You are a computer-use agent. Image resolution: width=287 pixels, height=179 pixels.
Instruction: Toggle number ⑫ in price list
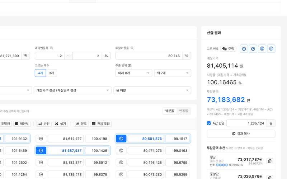tap(121, 150)
